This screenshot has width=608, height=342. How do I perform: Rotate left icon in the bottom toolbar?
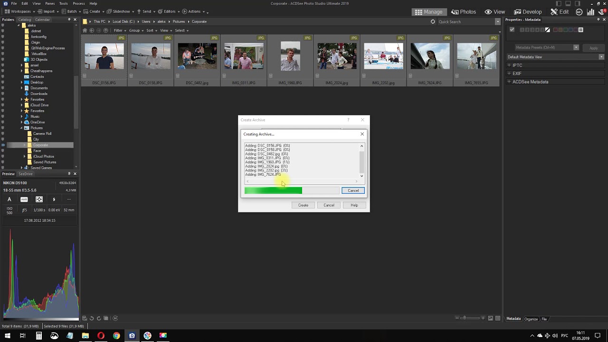click(92, 318)
